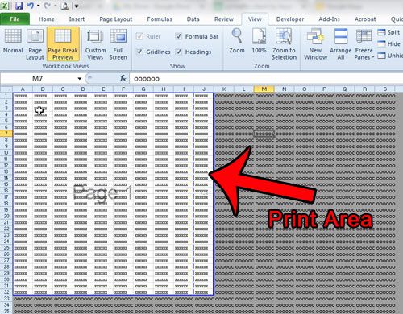
Task: Open the File tab
Action: (15, 19)
